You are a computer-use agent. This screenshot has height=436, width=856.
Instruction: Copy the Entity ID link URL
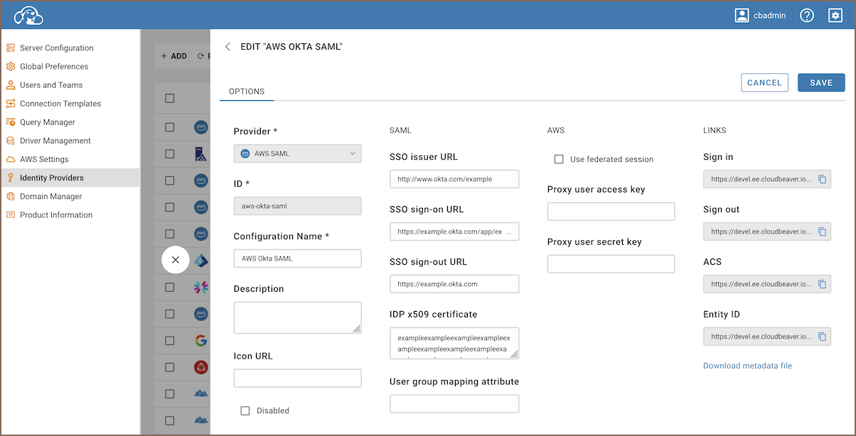pyautogui.click(x=822, y=337)
